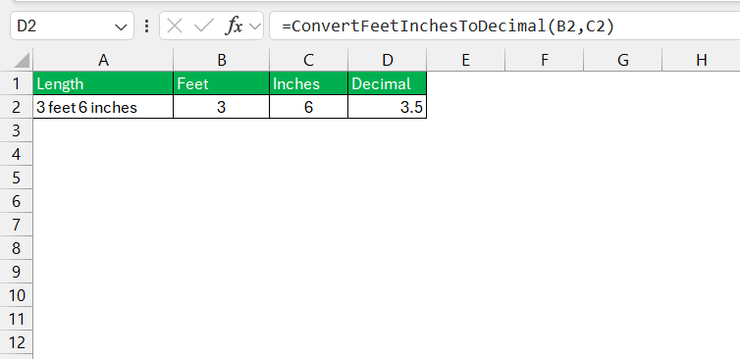The height and width of the screenshot is (359, 740).
Task: Click cell D2 showing 3.5
Action: pyautogui.click(x=388, y=107)
